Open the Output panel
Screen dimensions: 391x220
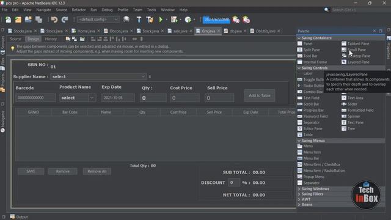19,217
